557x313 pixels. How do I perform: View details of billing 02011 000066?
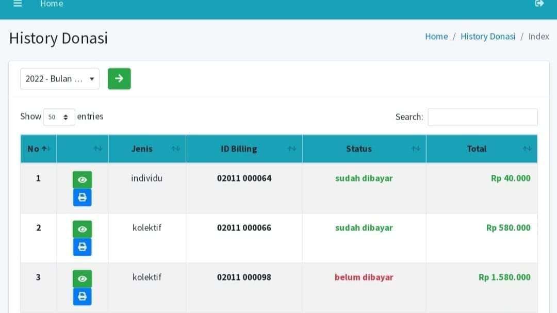pos(82,229)
